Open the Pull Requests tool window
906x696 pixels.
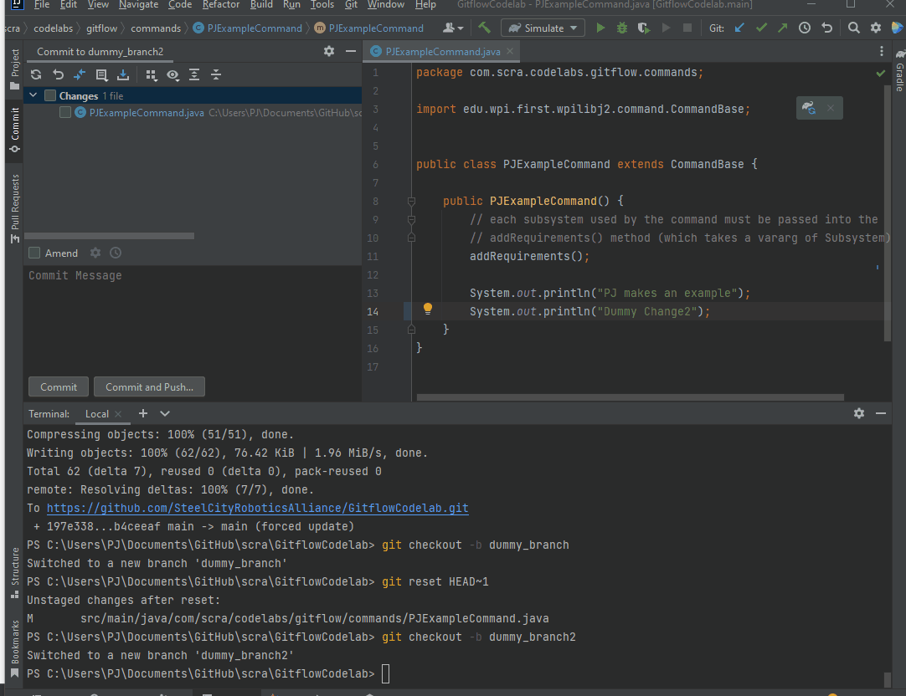[x=15, y=208]
